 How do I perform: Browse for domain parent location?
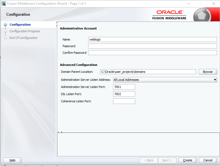(208, 72)
